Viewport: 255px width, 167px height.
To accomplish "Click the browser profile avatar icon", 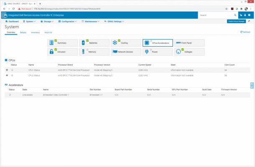I will click(246, 9).
